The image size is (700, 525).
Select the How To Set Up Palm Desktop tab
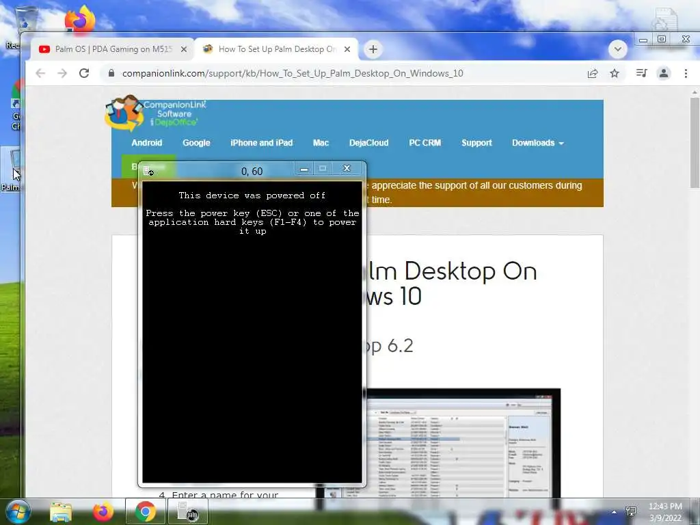[x=276, y=49]
